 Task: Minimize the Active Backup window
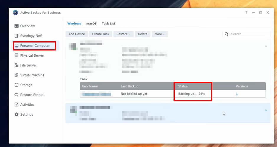click(x=254, y=12)
